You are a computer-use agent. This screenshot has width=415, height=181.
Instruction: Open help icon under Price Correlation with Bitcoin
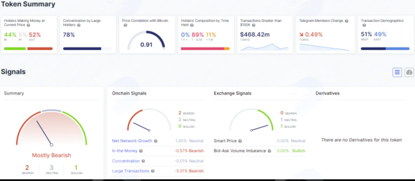(126, 25)
